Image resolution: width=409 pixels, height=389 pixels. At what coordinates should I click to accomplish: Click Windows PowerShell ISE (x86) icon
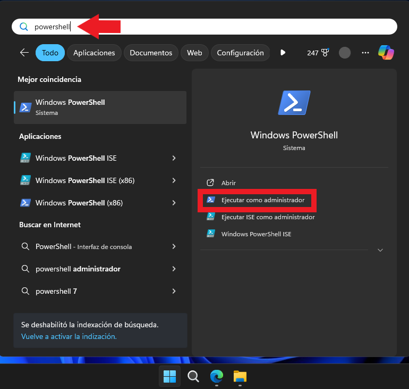(25, 180)
